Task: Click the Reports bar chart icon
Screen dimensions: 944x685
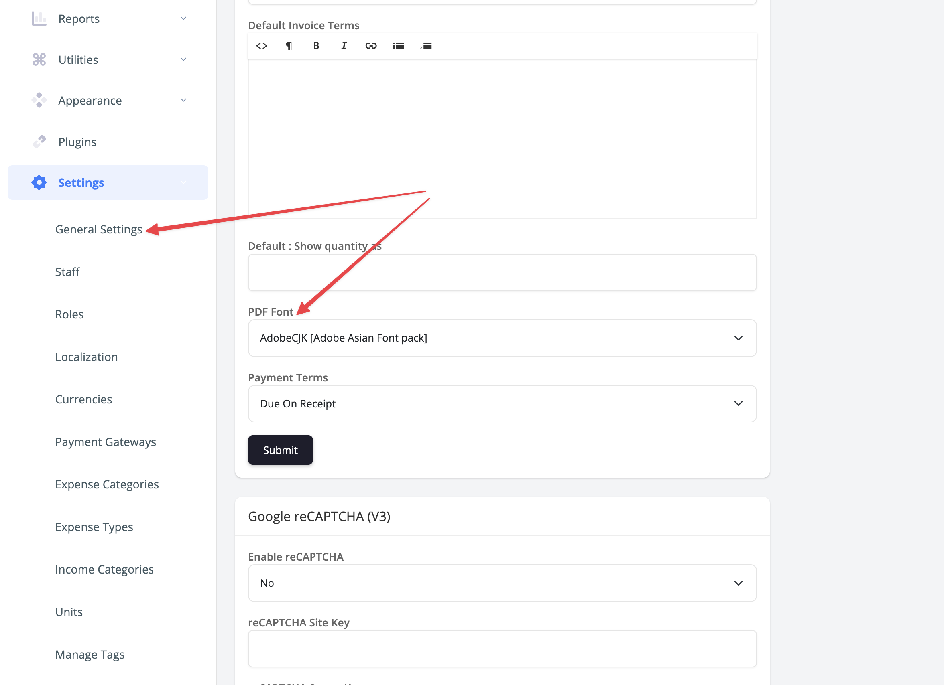Action: [39, 19]
